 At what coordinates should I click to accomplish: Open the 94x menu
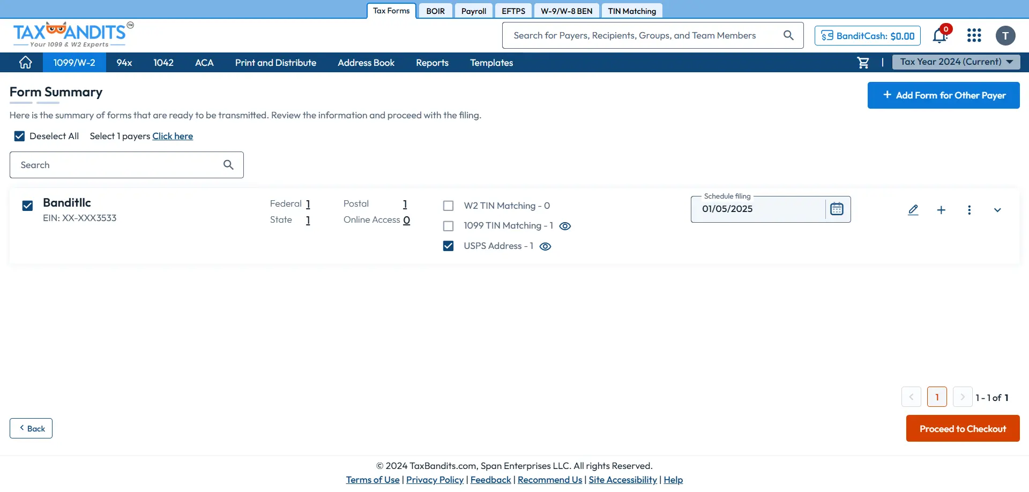124,63
